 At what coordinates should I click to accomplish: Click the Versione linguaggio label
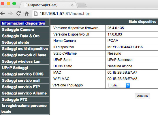[x=67, y=85]
